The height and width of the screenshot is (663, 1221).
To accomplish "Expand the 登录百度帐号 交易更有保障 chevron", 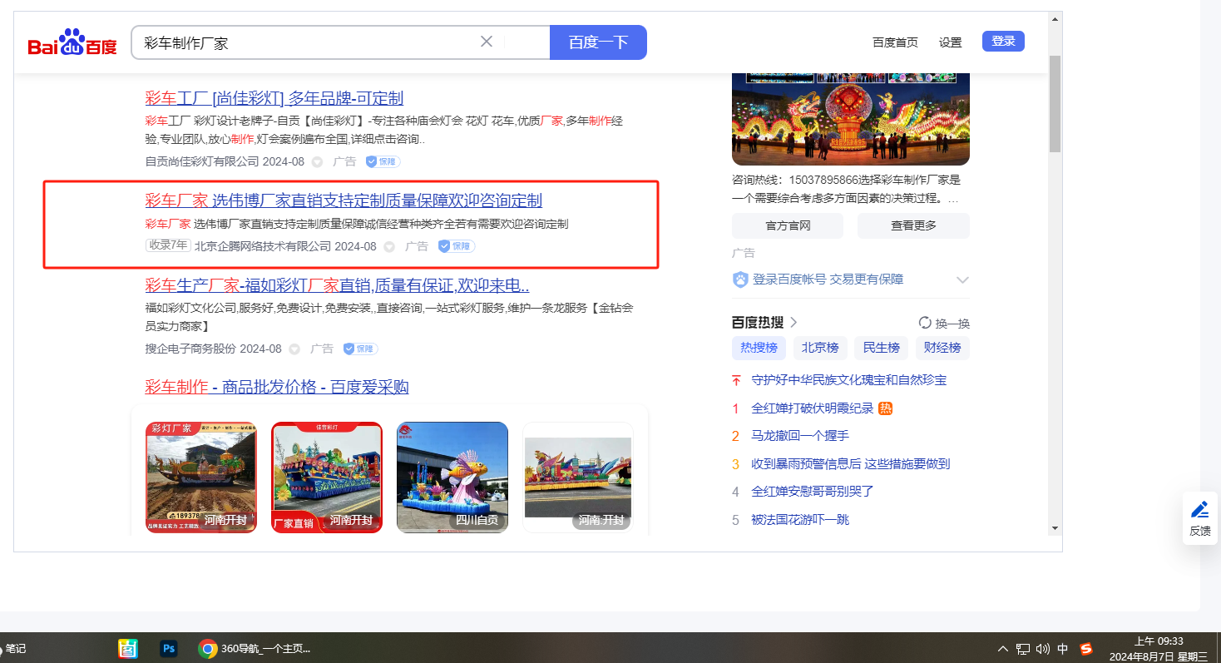I will [962, 280].
